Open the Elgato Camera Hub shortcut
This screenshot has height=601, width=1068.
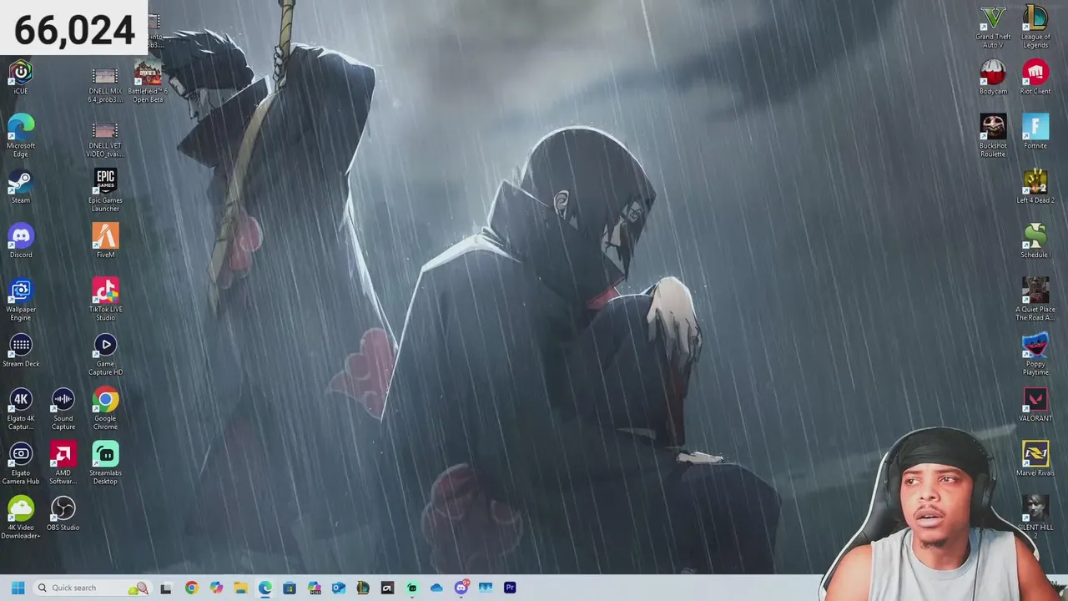pyautogui.click(x=21, y=464)
